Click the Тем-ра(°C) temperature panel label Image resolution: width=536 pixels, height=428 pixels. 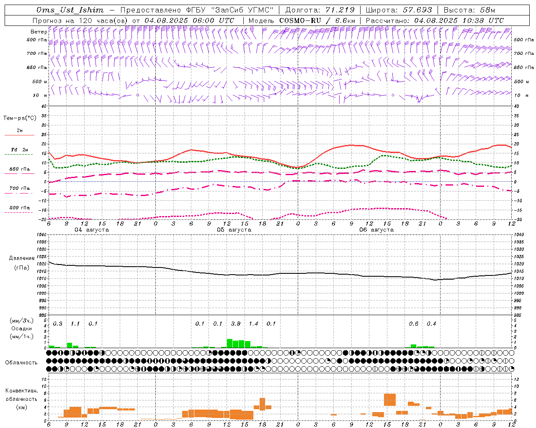(20, 118)
